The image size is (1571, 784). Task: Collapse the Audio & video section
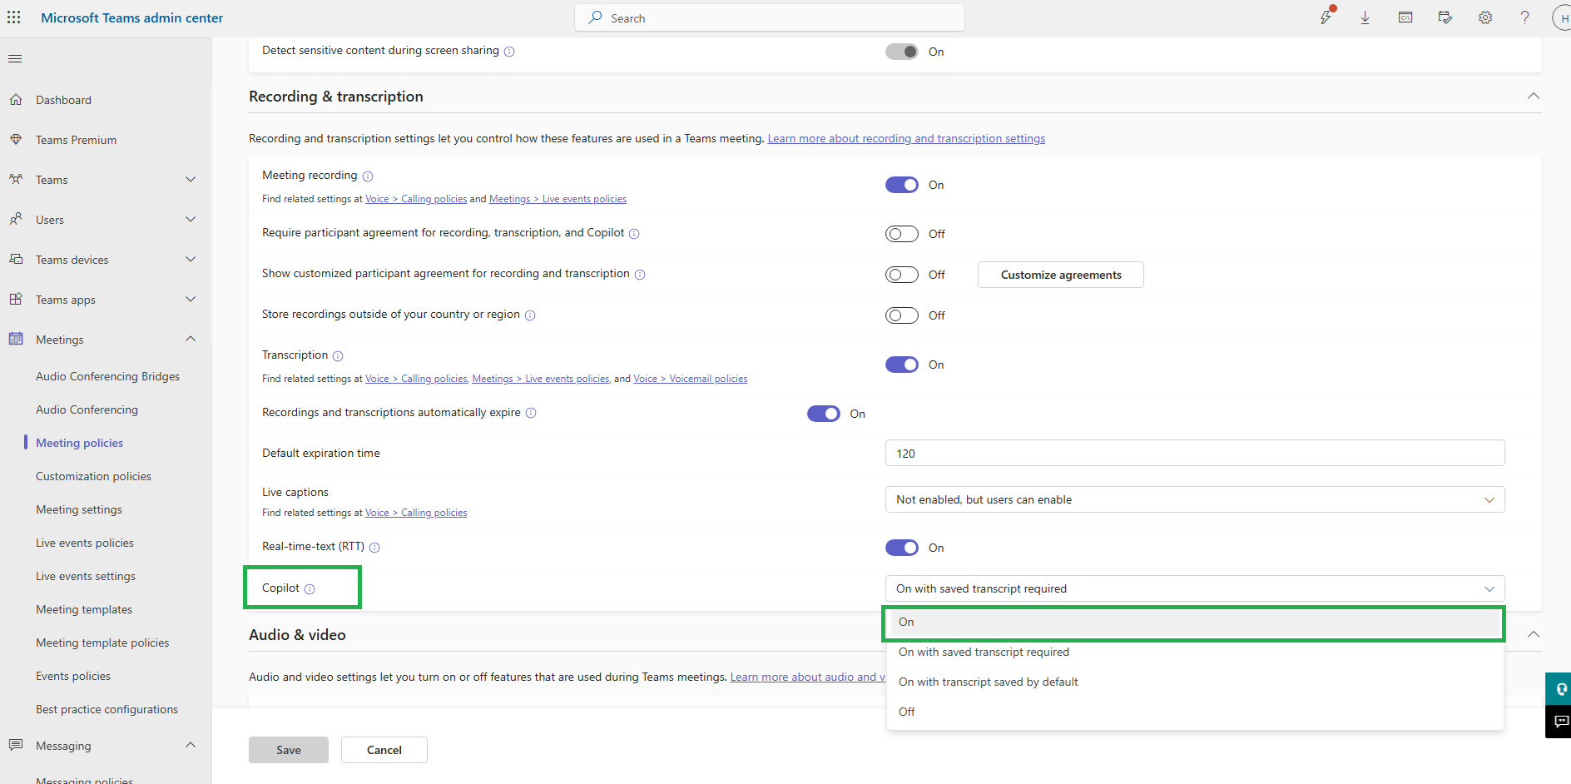pyautogui.click(x=1534, y=635)
